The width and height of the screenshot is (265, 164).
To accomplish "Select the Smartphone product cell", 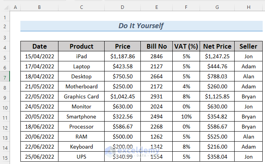I will (82, 117).
